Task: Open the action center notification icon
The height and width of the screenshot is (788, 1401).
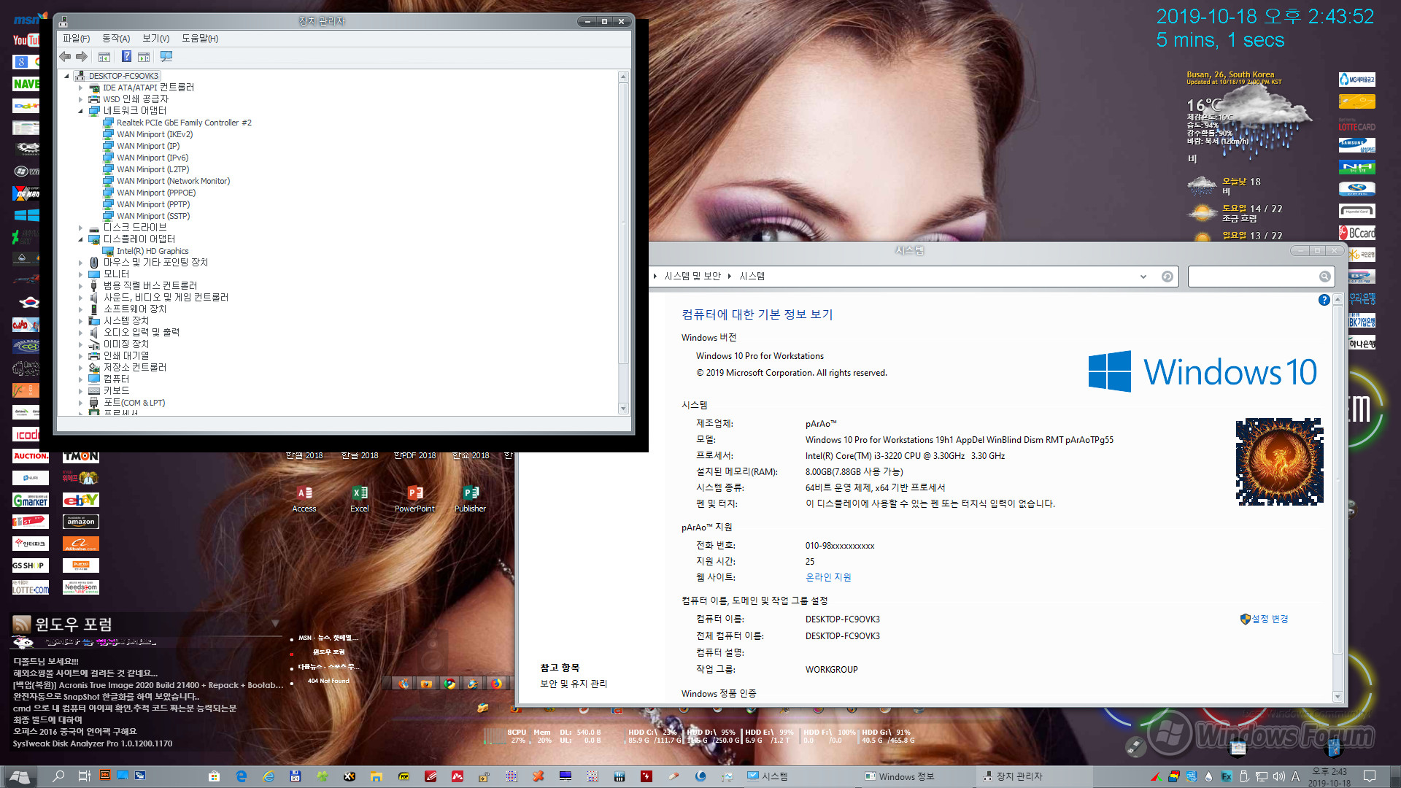Action: click(x=1370, y=776)
